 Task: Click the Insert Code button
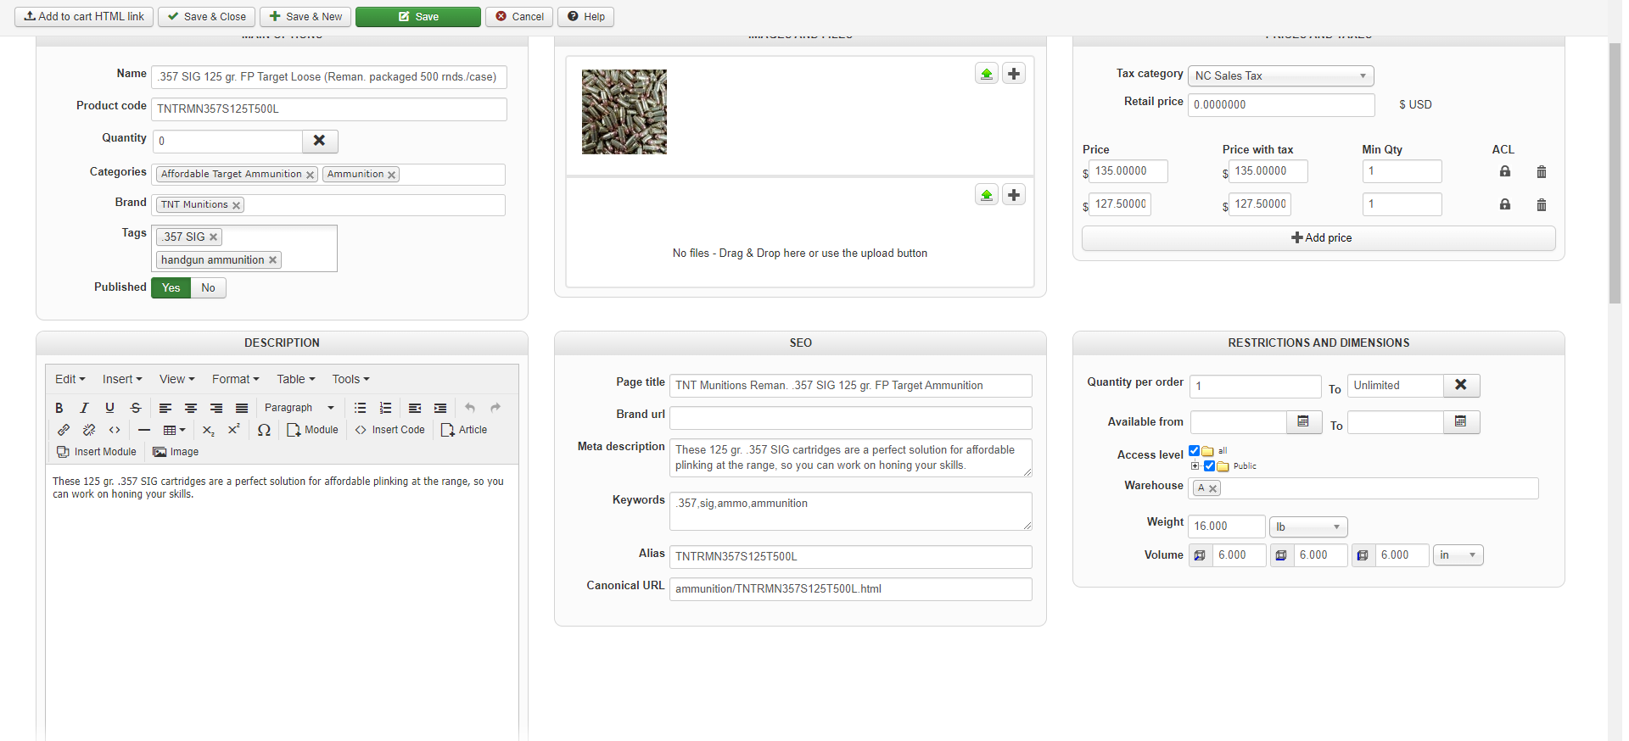(390, 430)
